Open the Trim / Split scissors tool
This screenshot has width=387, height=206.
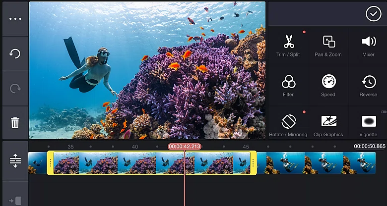[288, 46]
